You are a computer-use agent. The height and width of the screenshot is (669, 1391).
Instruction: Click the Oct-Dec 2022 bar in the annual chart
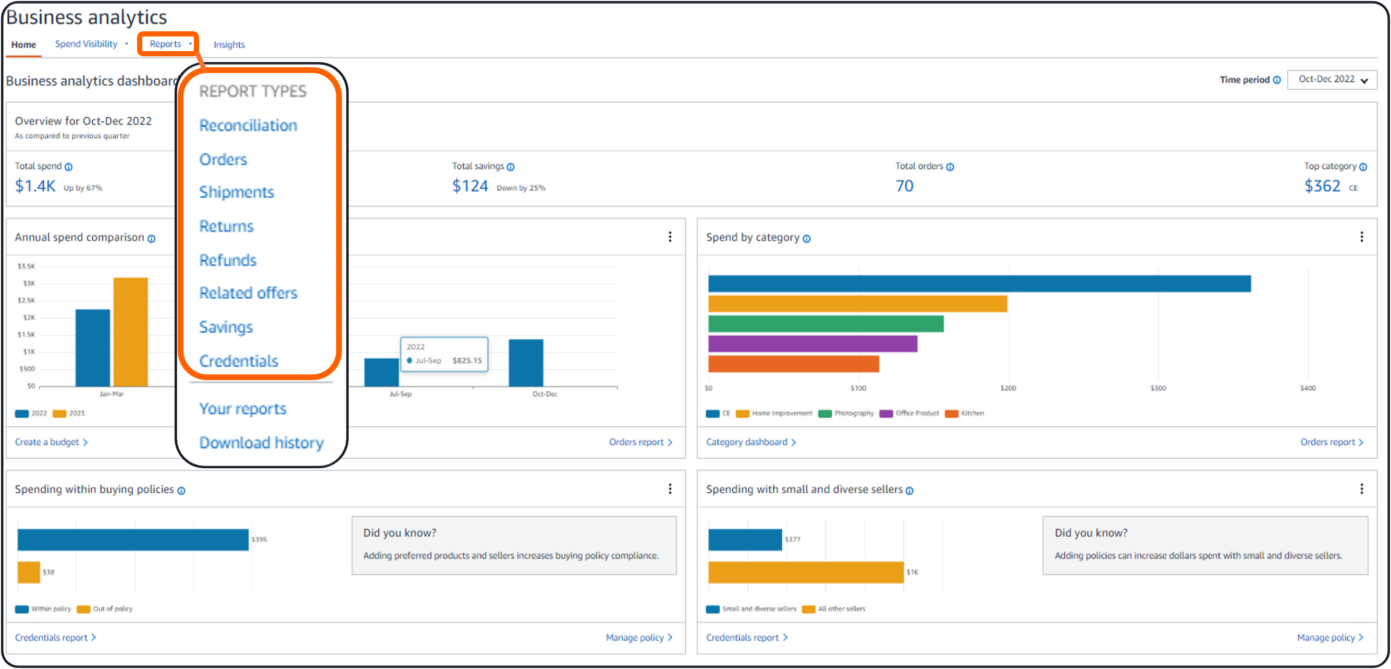[525, 362]
